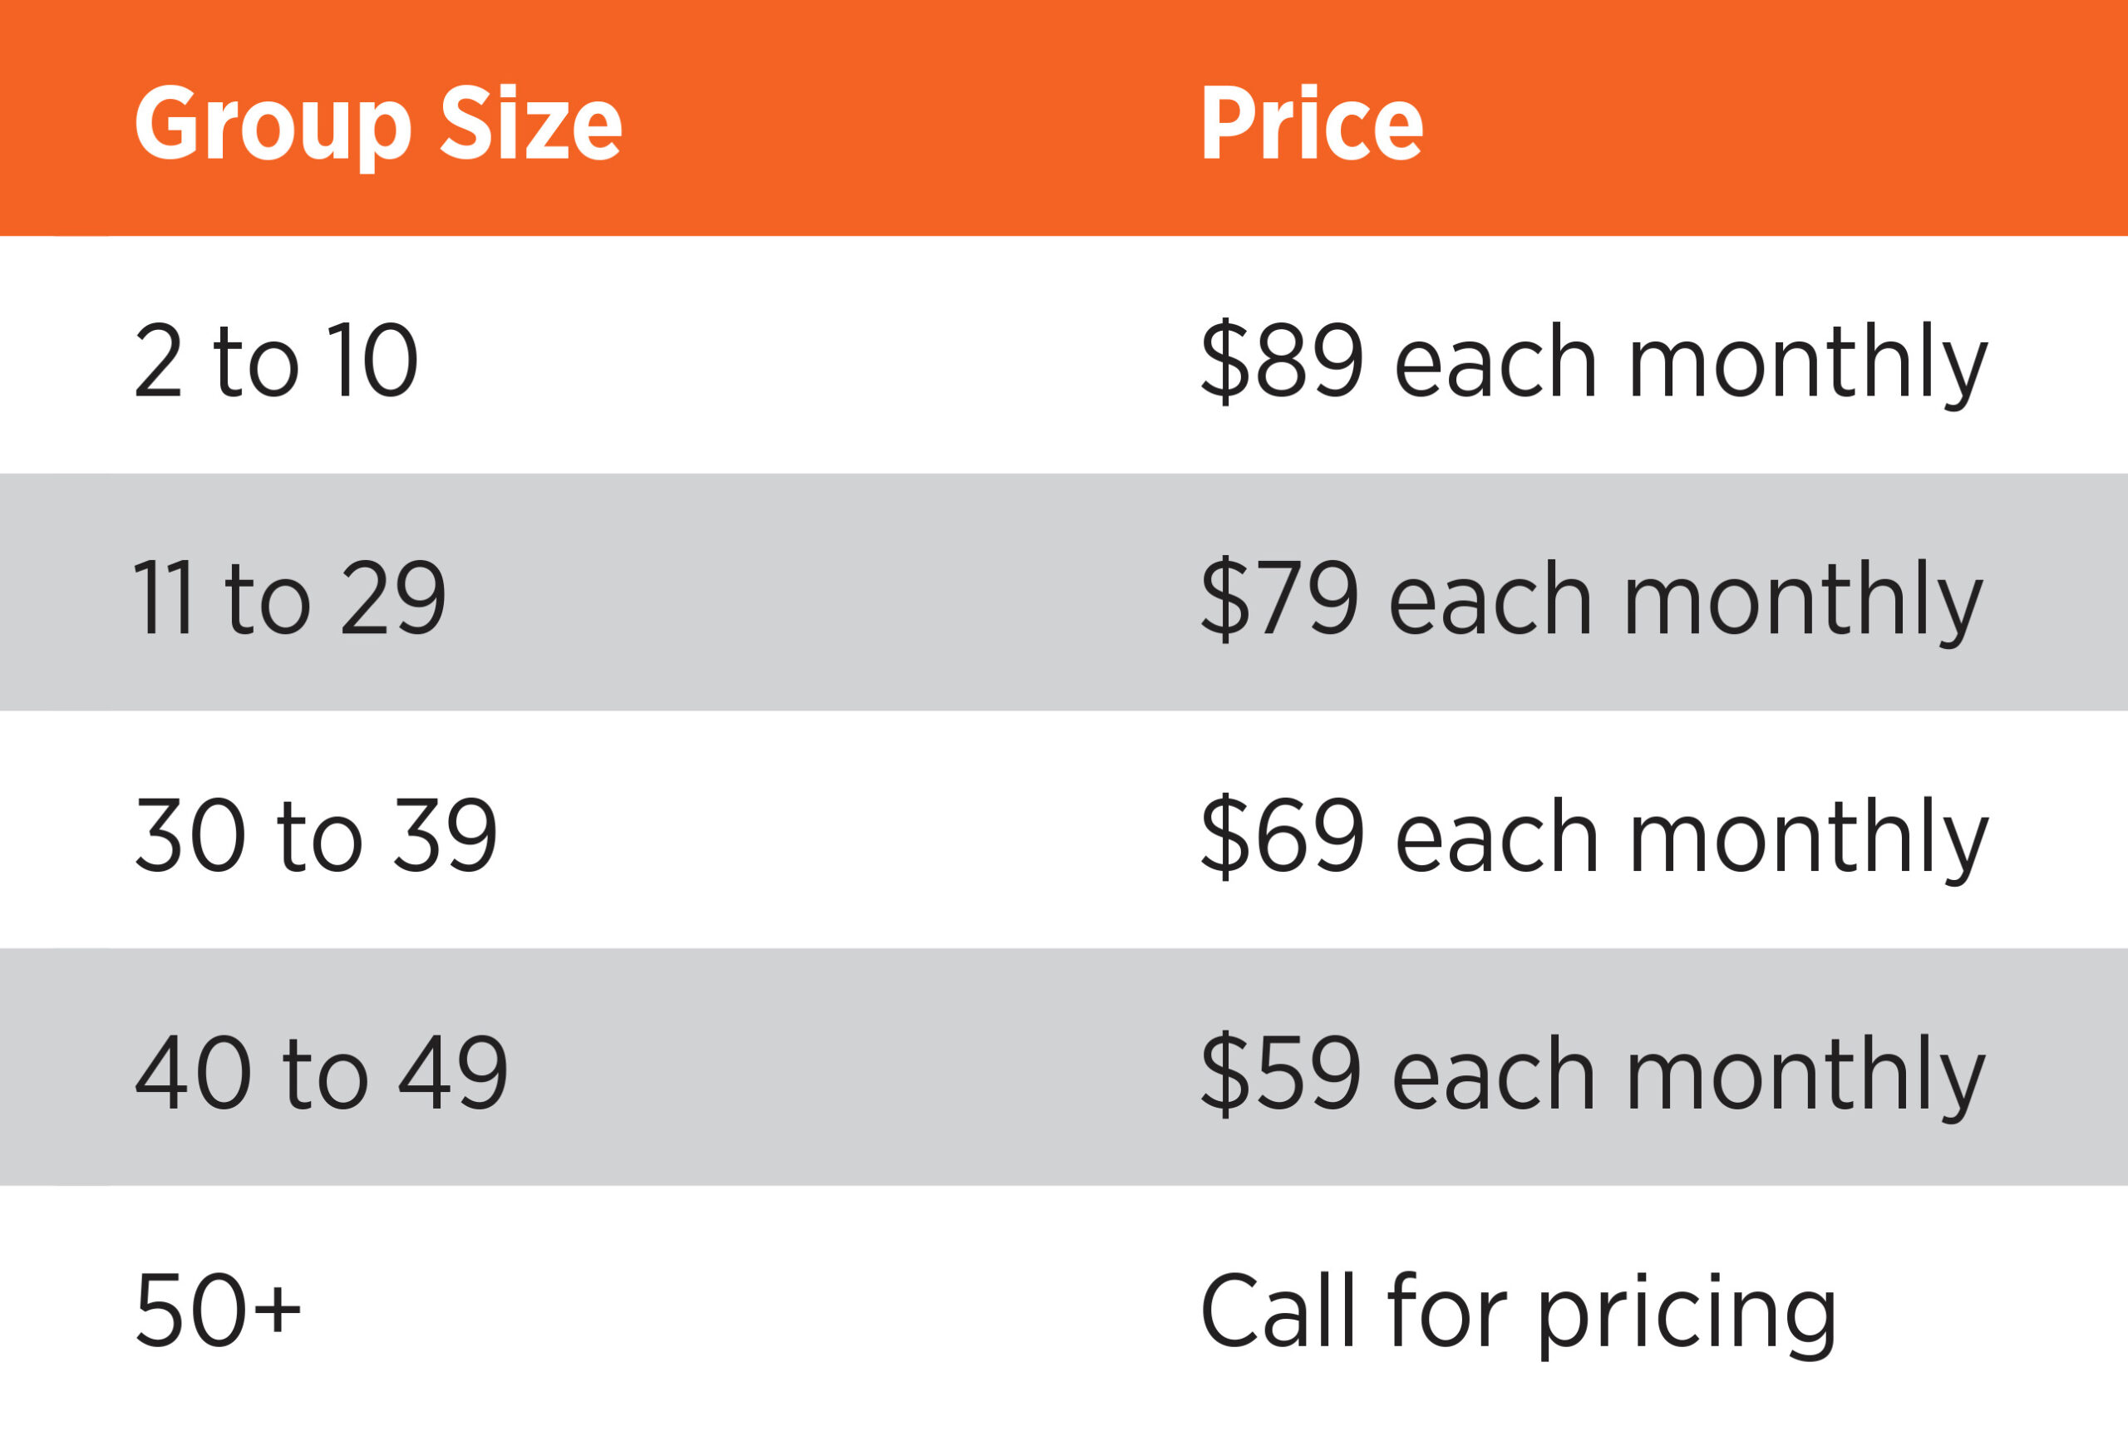Click the "$59" dollar amount
Image resolution: width=2128 pixels, height=1431 pixels.
point(1281,1072)
